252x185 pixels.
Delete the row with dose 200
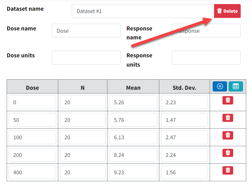(x=228, y=153)
